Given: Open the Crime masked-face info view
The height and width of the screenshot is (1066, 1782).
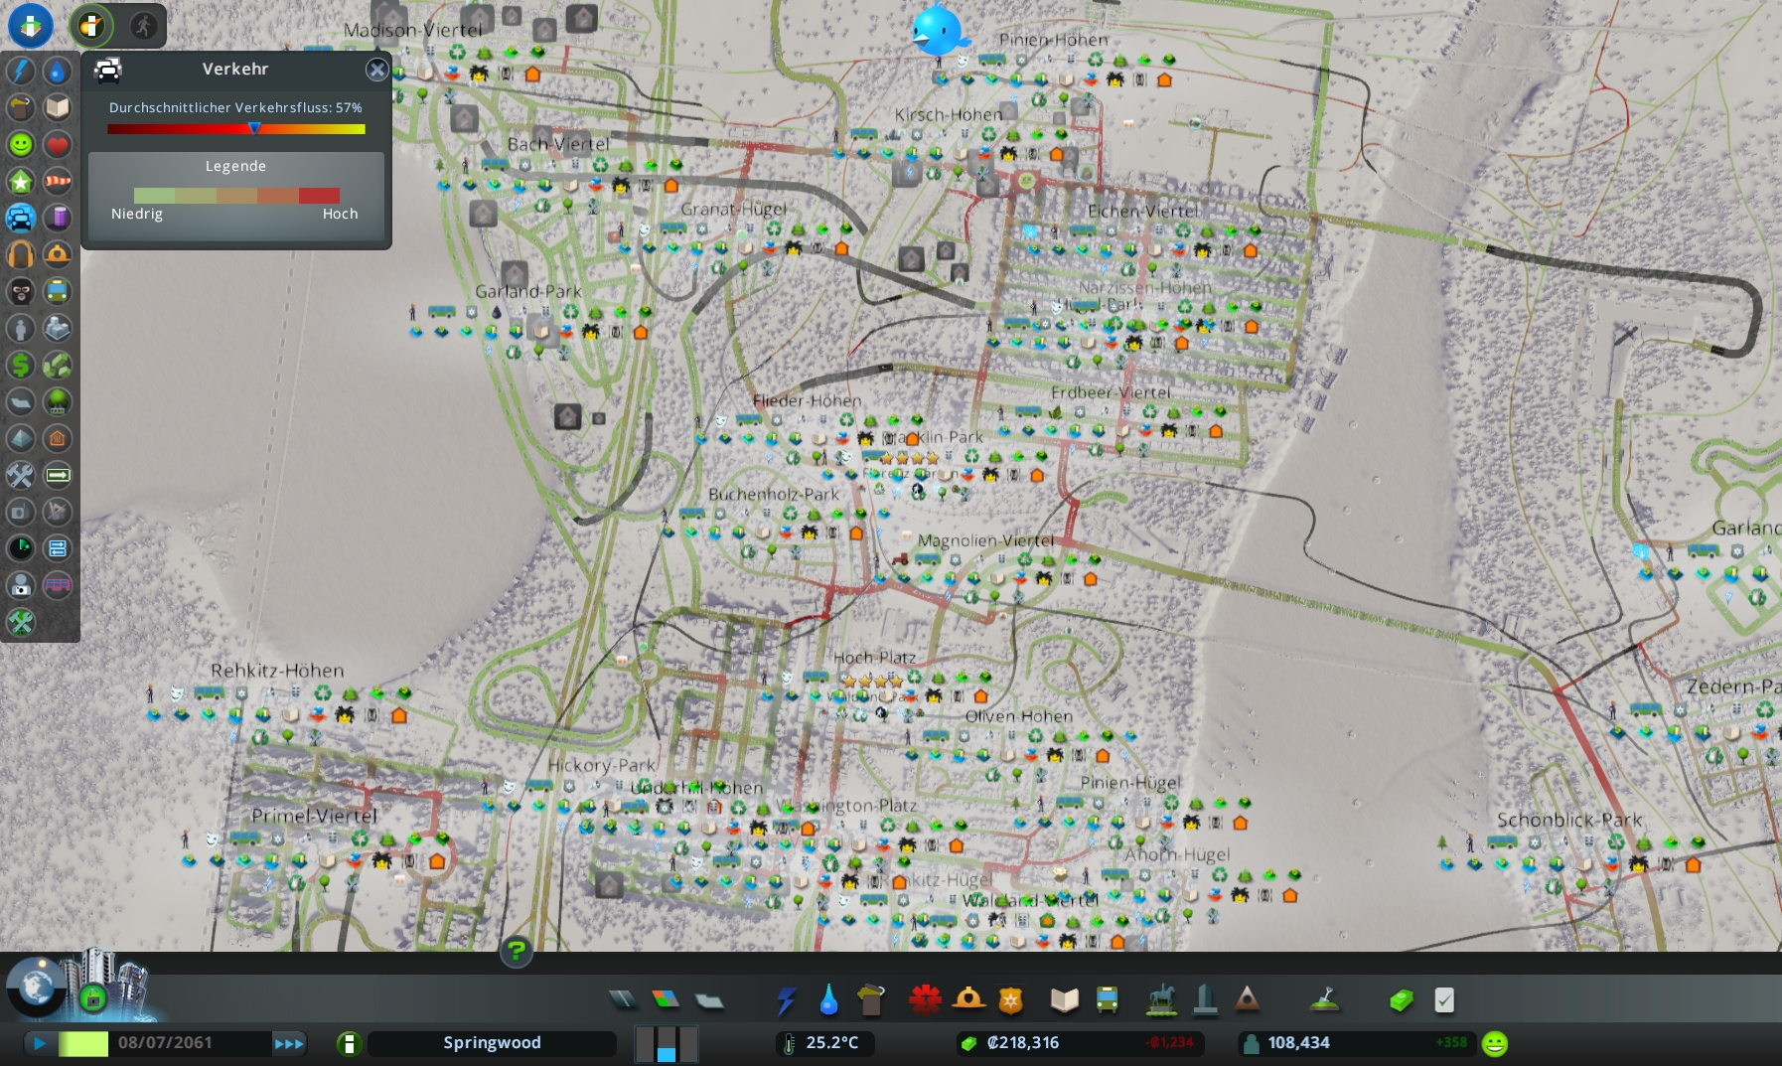Looking at the screenshot, I should (x=21, y=291).
